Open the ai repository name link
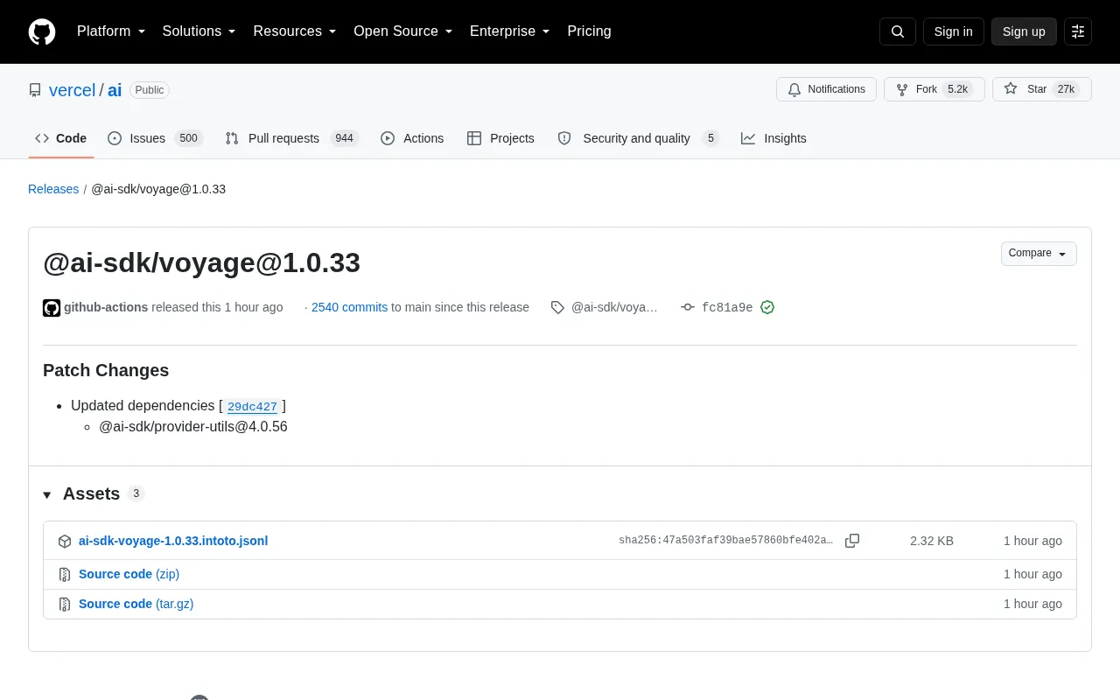Viewport: 1120px width, 700px height. click(x=115, y=90)
